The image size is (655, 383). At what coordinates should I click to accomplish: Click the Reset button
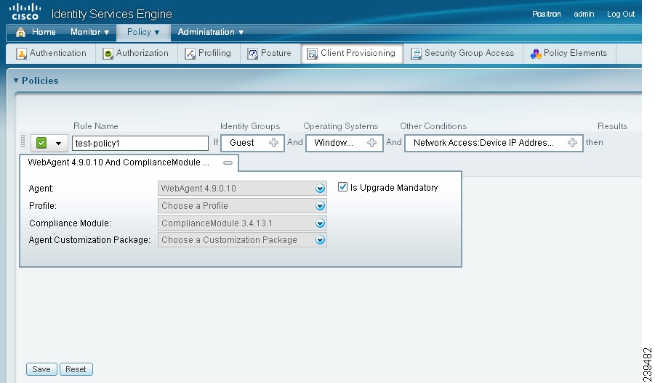76,369
